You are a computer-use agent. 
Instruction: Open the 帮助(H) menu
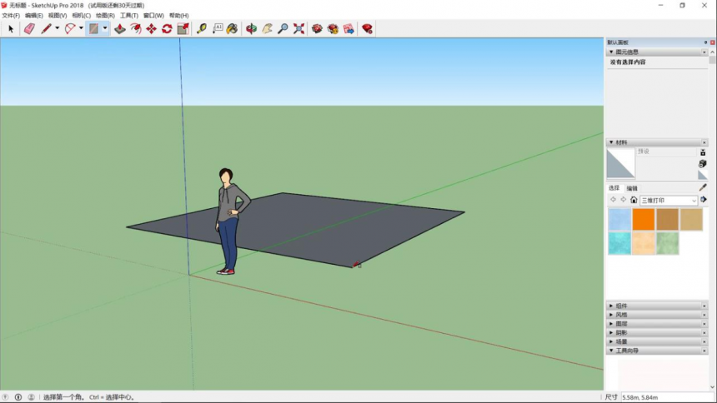coord(178,16)
